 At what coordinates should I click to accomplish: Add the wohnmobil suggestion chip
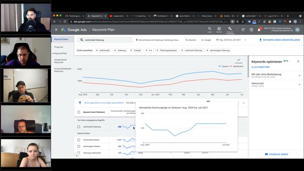point(103,50)
